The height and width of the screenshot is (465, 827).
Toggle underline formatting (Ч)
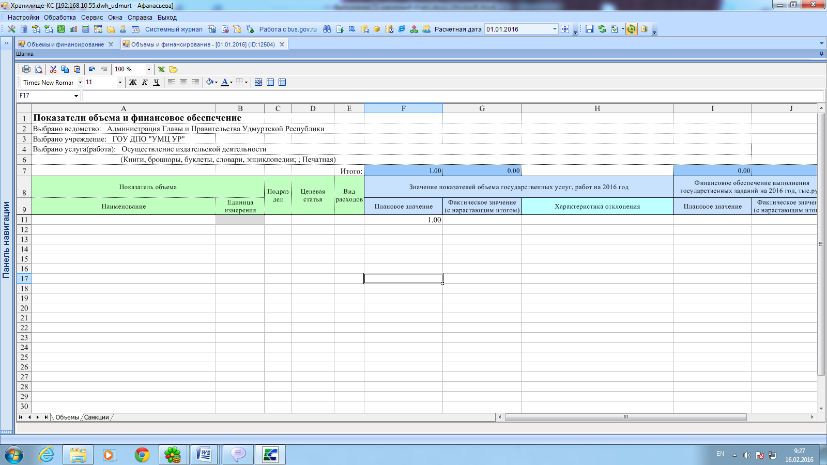coord(157,83)
